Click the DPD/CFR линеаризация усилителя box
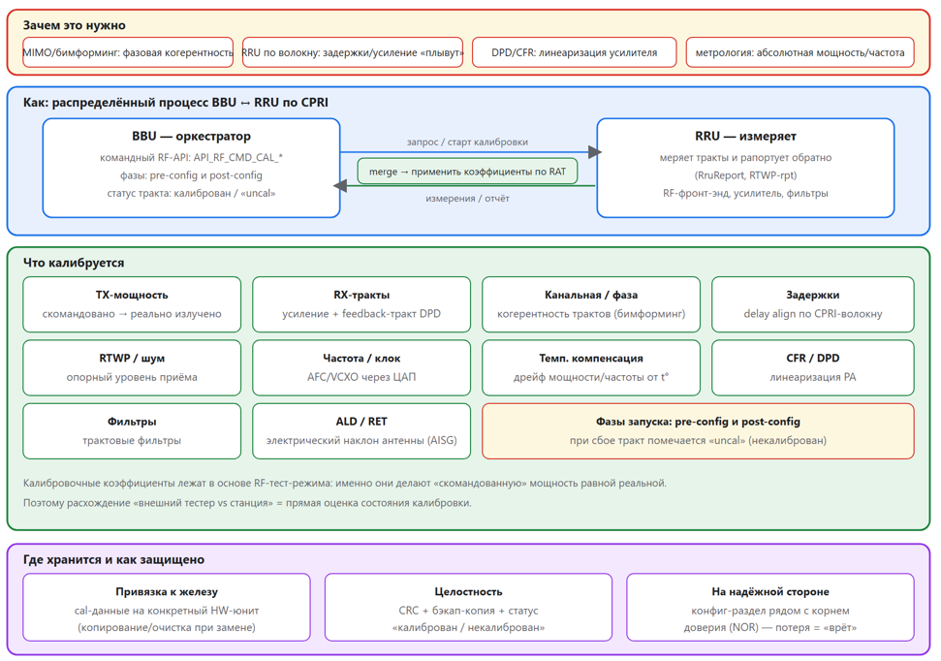This screenshot has height=661, width=941. 575,52
